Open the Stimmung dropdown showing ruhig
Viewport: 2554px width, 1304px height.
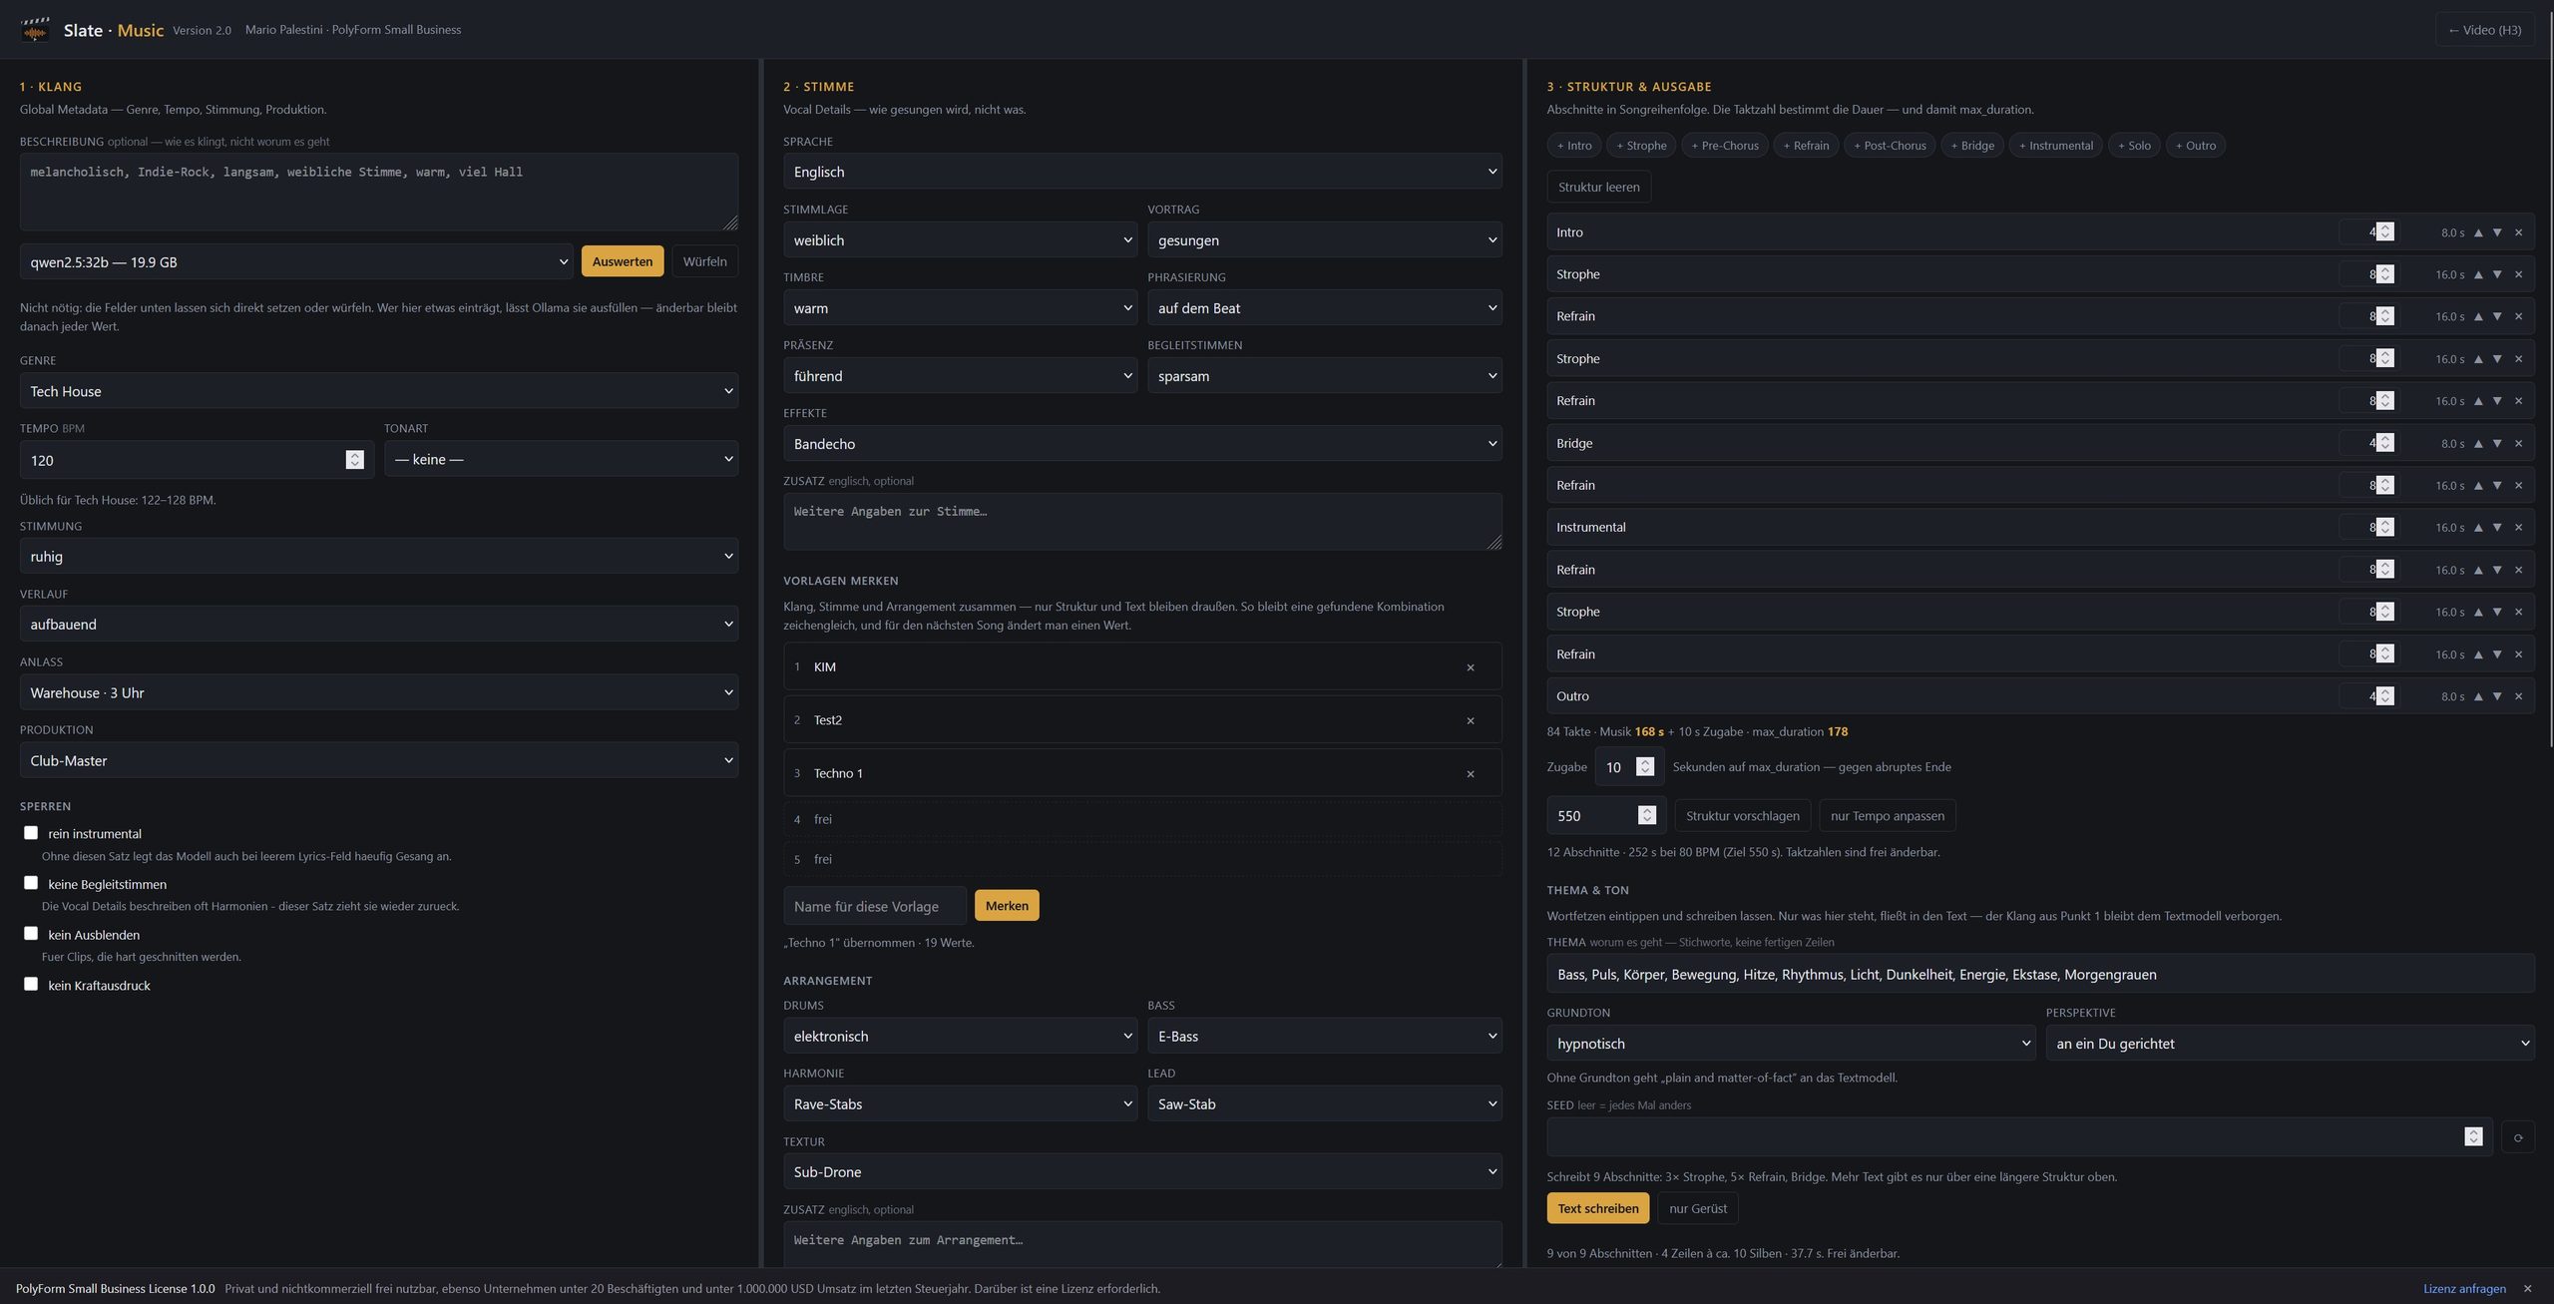coord(379,557)
